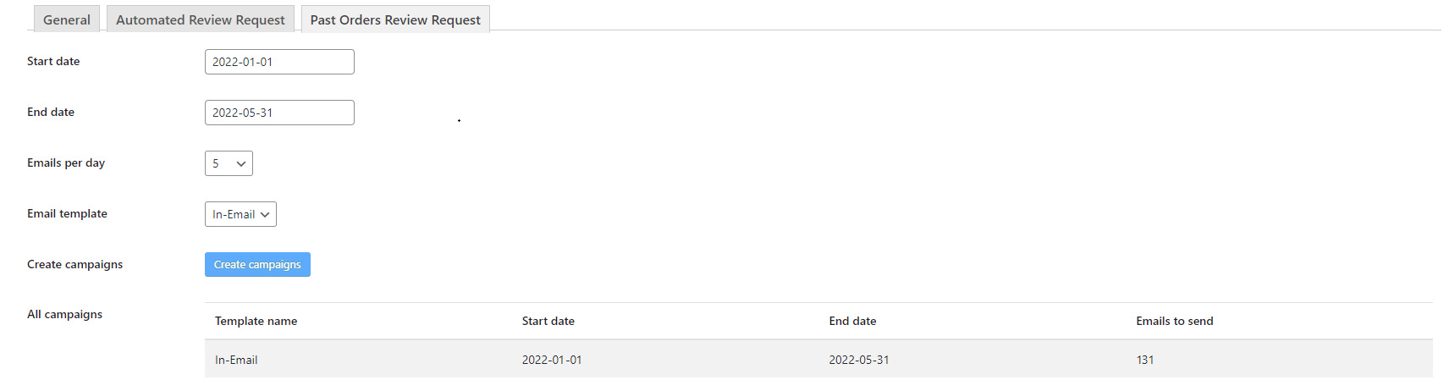Select the In-Email campaign row name
The width and height of the screenshot is (1449, 391).
click(x=236, y=360)
